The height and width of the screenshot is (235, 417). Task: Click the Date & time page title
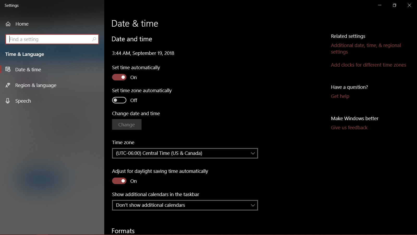coord(135,23)
